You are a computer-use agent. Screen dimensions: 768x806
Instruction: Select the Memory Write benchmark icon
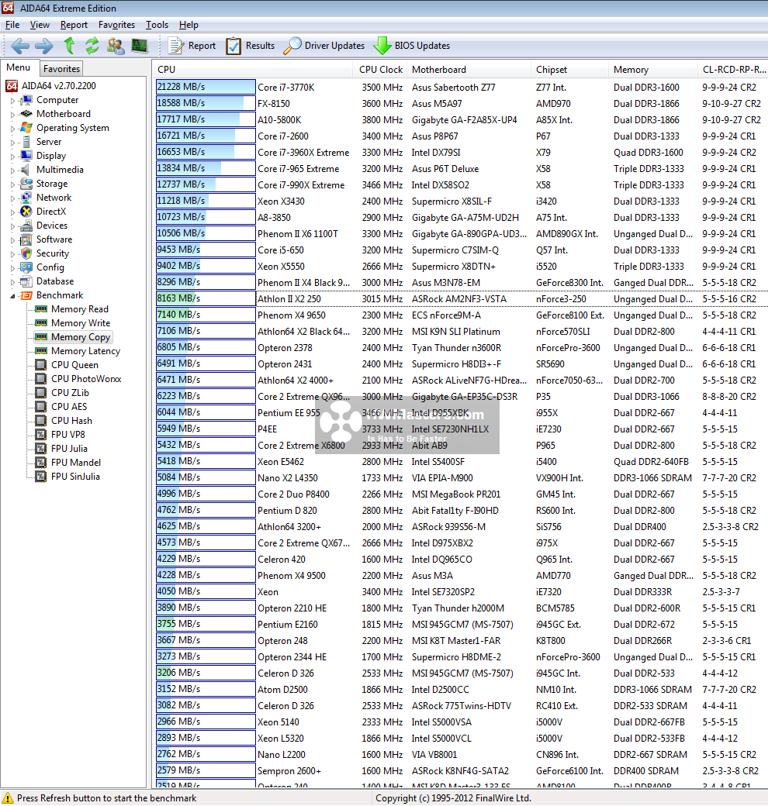tap(40, 323)
